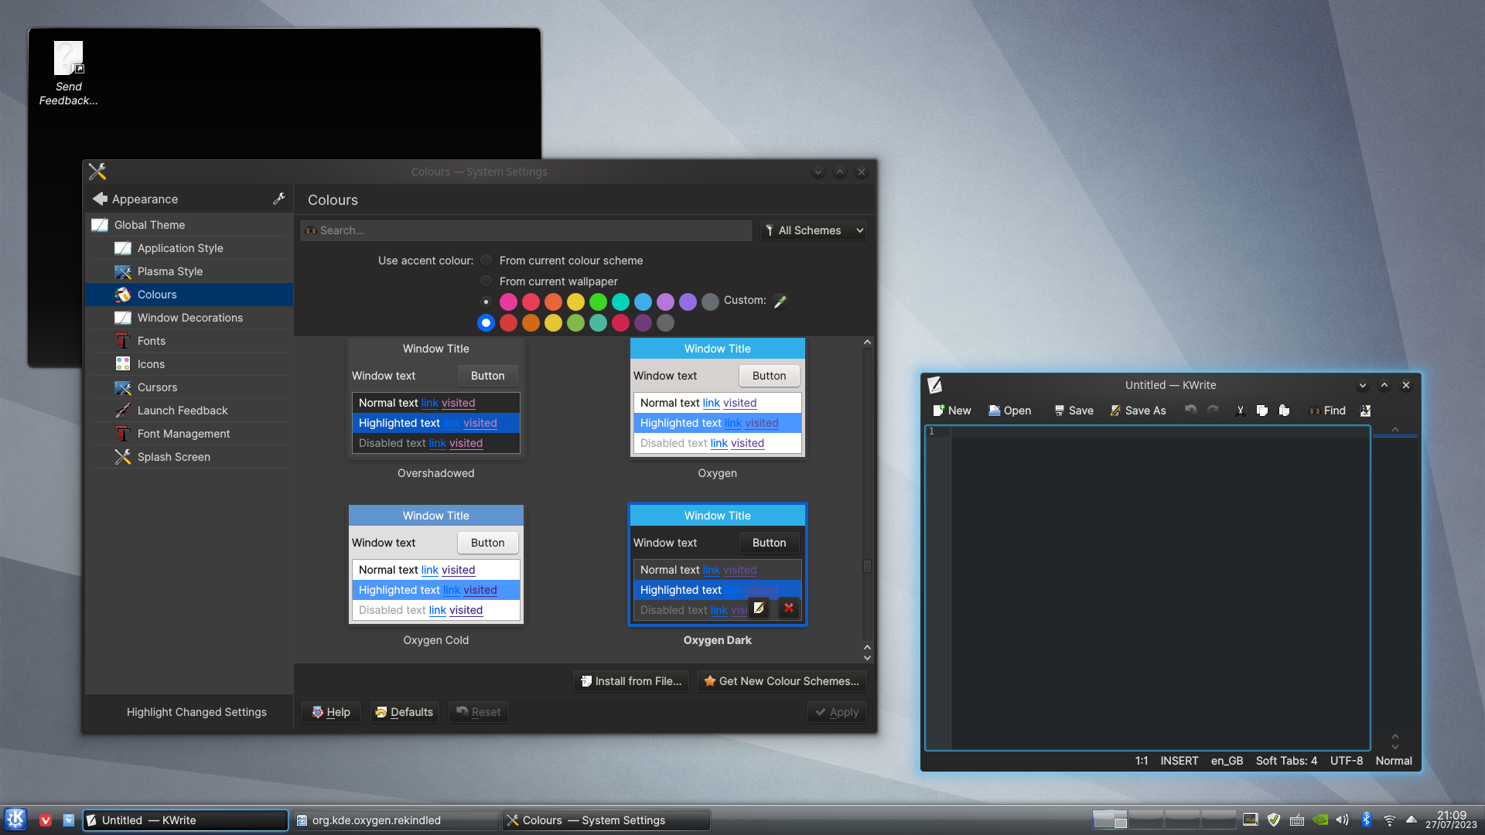Click the green shield checkmark tray icon
Screen dimensions: 1485x835
1274,820
